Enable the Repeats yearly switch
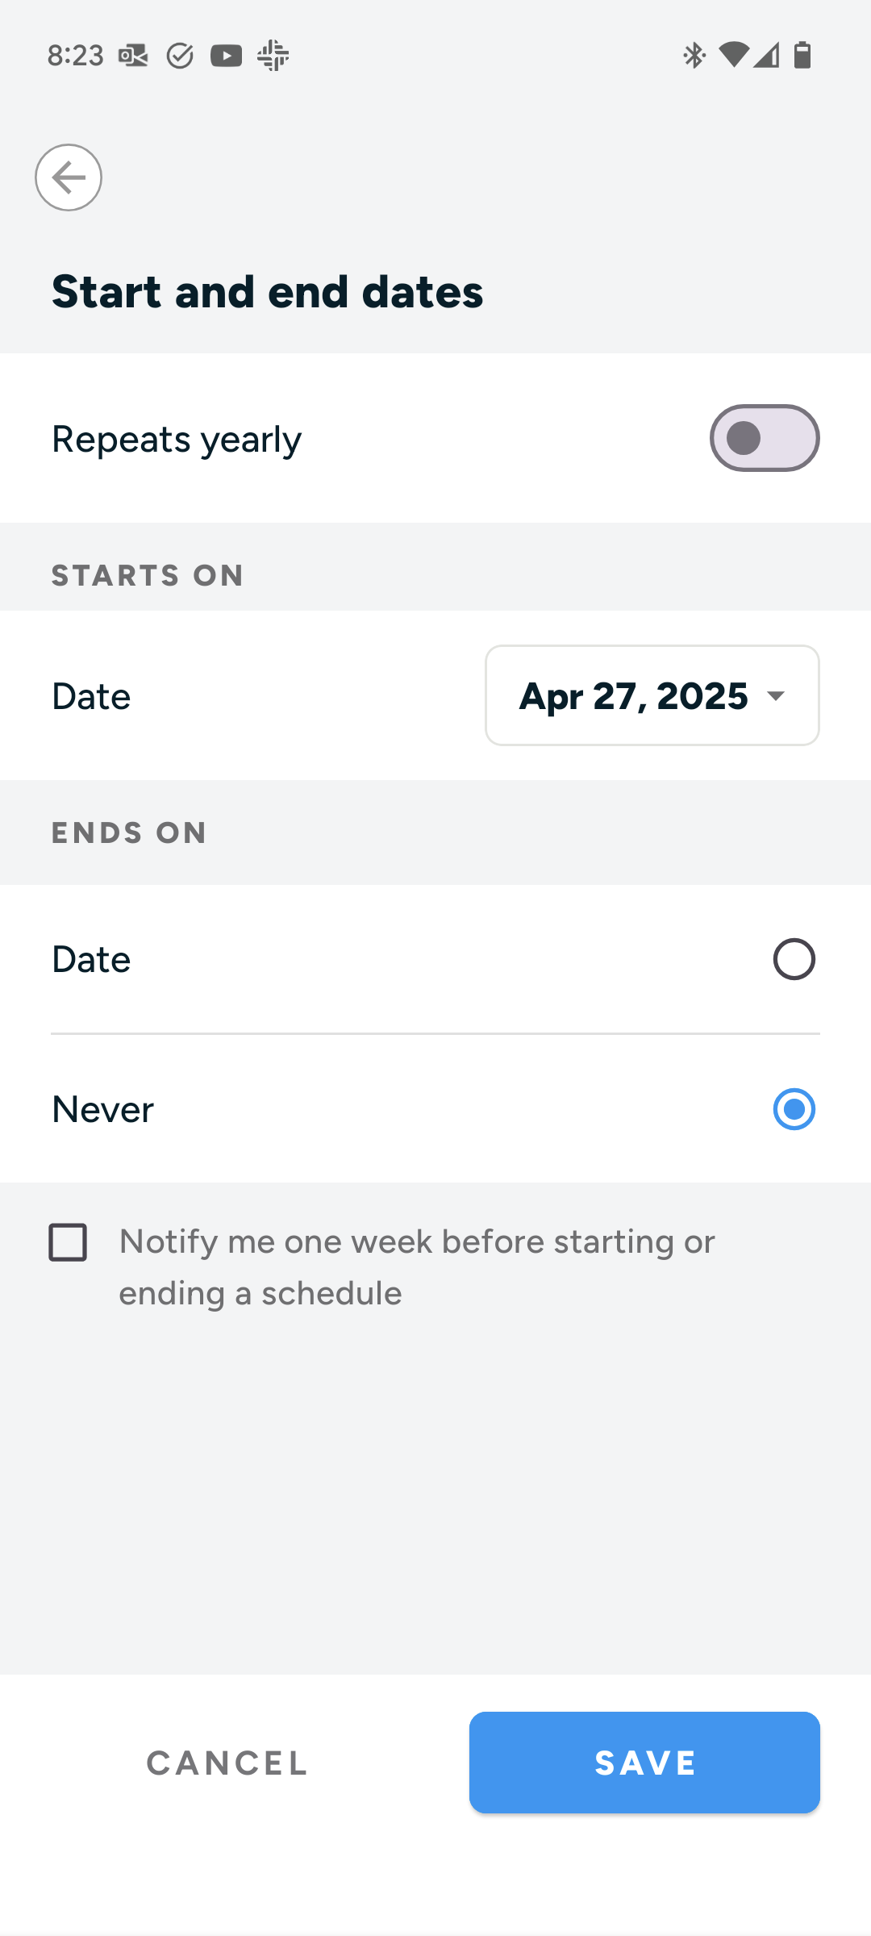871x1936 pixels. pyautogui.click(x=765, y=438)
